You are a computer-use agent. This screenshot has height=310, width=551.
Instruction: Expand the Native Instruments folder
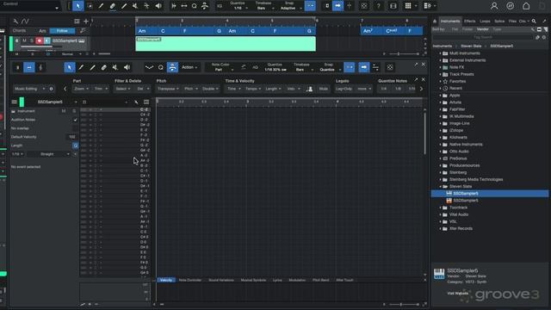point(440,145)
